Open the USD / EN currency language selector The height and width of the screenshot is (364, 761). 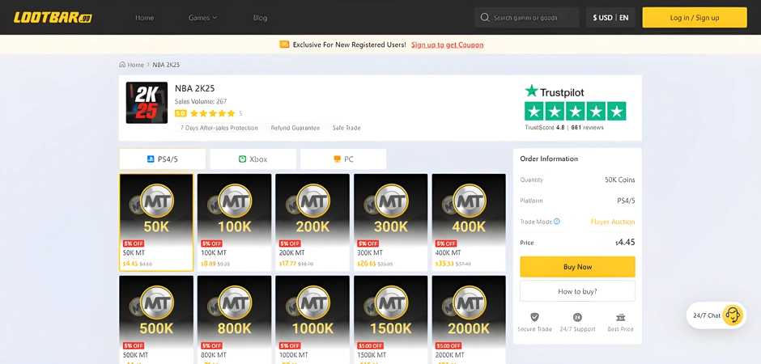[x=610, y=18]
